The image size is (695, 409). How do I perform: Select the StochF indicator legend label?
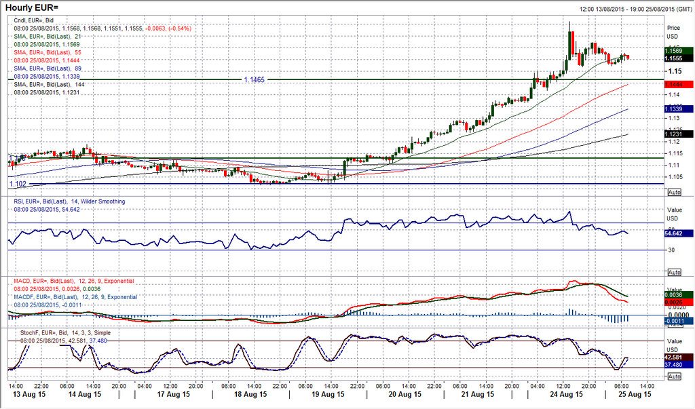(66, 333)
